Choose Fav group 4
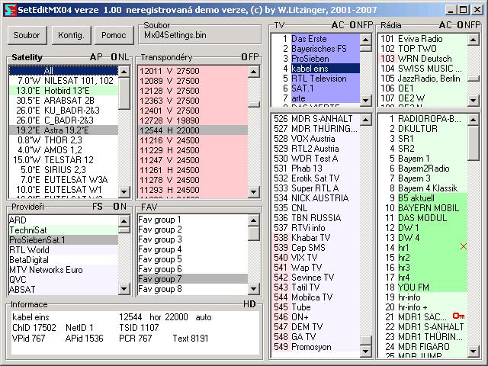 coord(193,249)
